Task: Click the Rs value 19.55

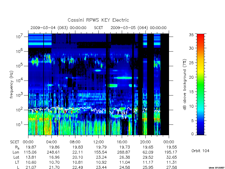Action: (x=172, y=147)
